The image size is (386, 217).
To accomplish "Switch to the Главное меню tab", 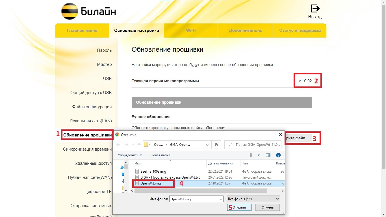I will point(82,31).
